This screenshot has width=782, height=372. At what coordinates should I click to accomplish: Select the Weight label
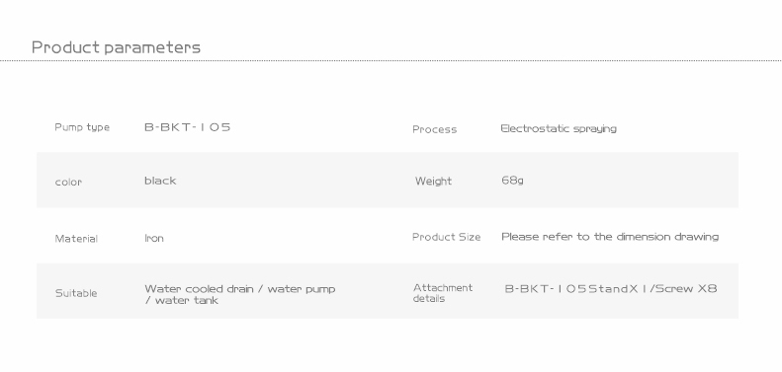click(433, 182)
